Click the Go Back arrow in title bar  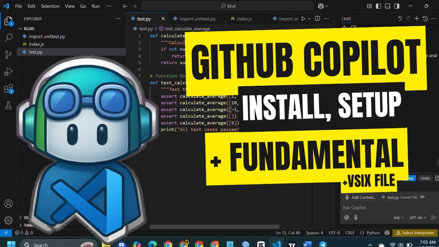coord(125,6)
